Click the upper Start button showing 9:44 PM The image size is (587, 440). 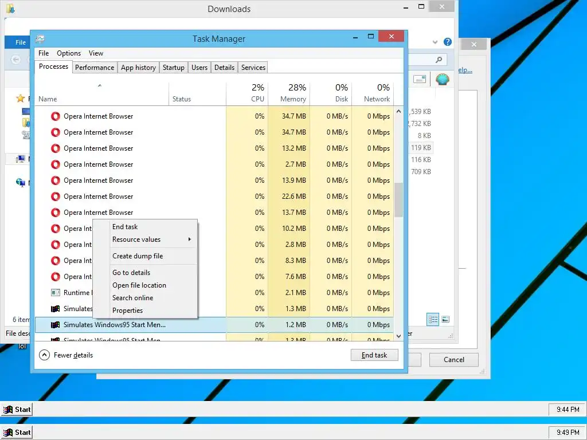tap(17, 409)
